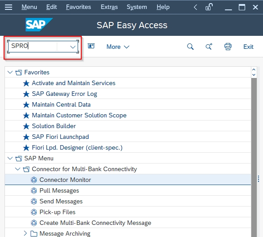Open the Connector Monitor transaction
This screenshot has width=263, height=237.
click(65, 180)
